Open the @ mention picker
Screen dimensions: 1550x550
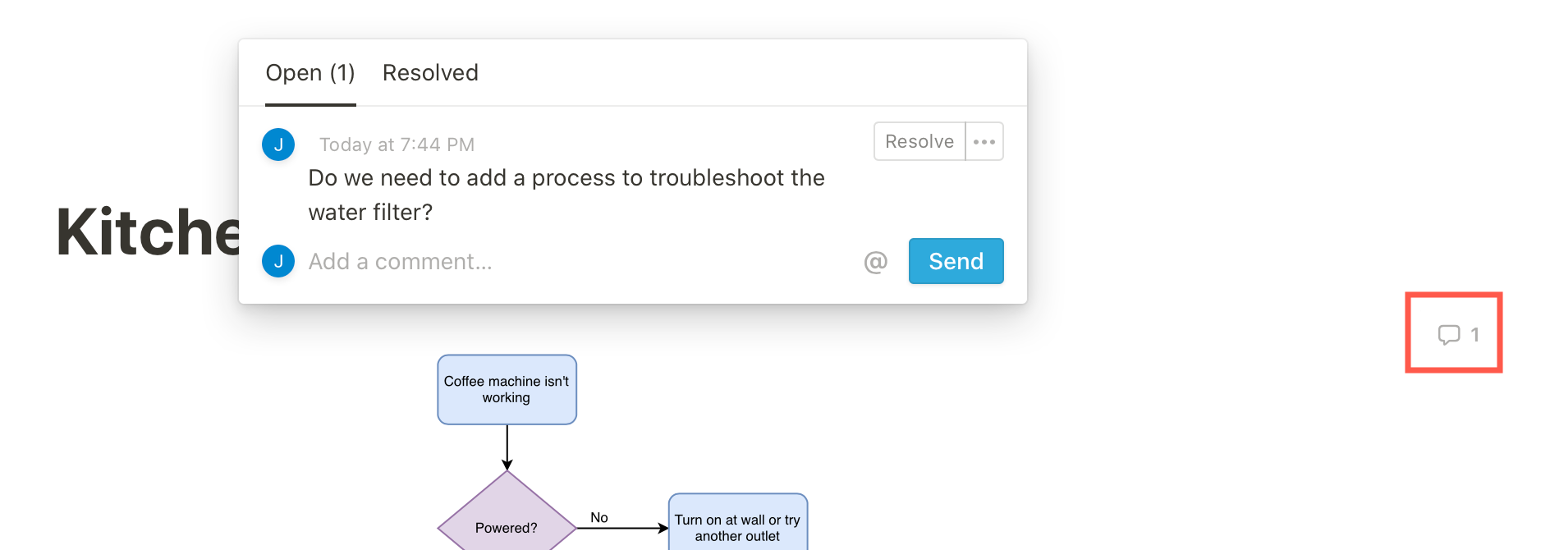point(877,261)
